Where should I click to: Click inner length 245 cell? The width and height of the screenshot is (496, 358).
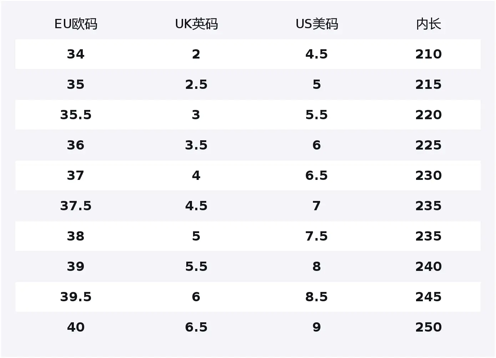[x=428, y=297]
